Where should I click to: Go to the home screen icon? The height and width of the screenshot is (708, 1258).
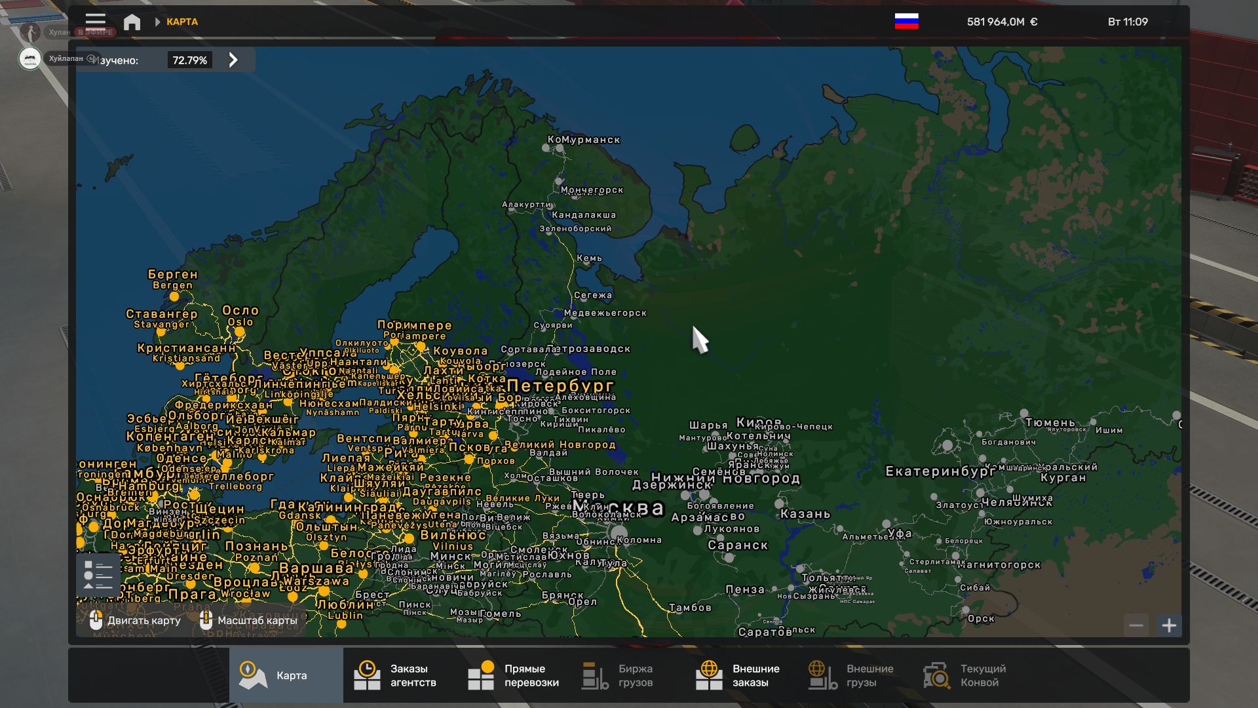pos(132,22)
